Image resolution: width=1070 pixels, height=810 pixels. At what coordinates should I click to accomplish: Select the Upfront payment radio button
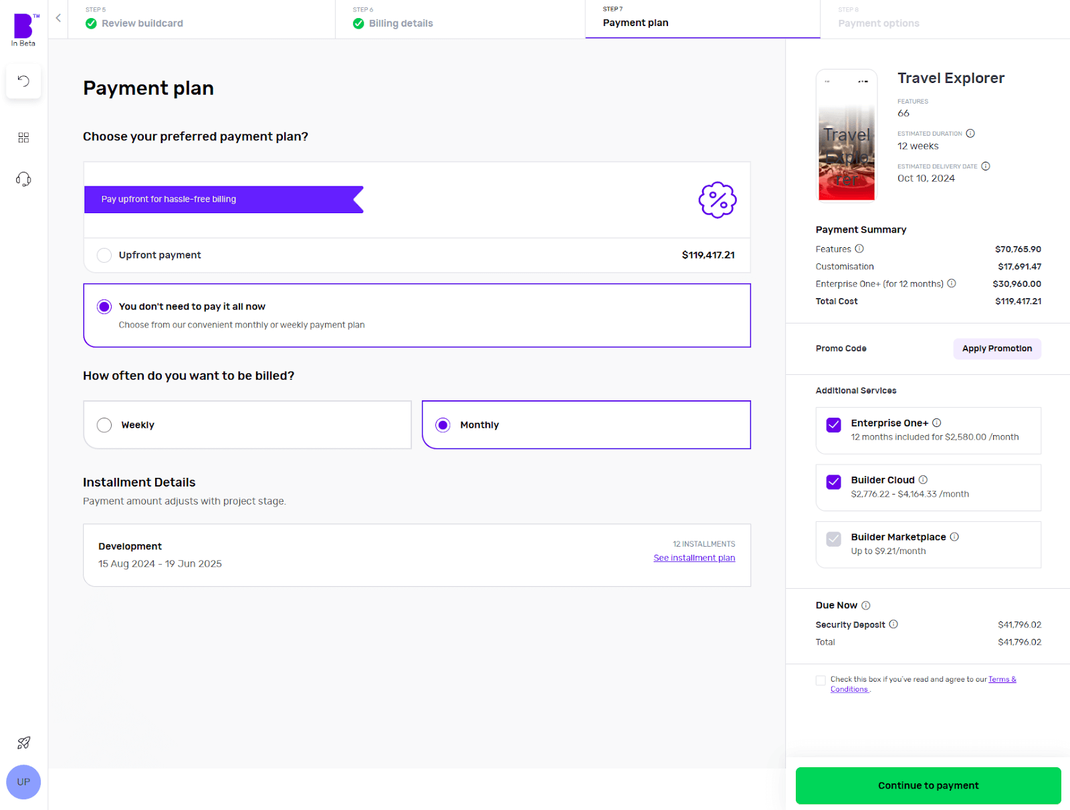click(x=104, y=255)
